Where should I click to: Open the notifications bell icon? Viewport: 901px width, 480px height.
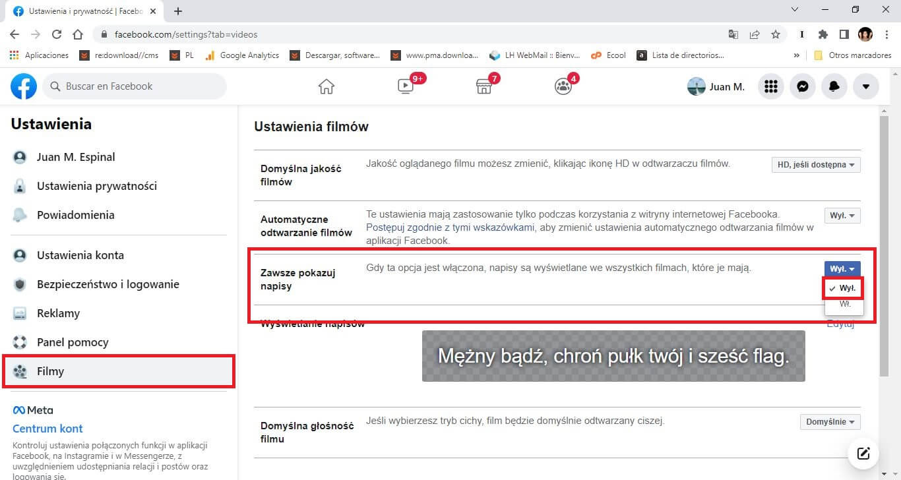(834, 86)
